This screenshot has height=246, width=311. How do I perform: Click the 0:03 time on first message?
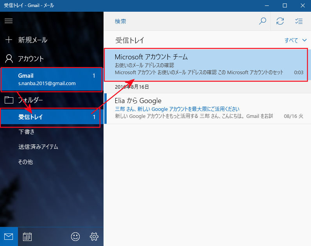tap(298, 72)
